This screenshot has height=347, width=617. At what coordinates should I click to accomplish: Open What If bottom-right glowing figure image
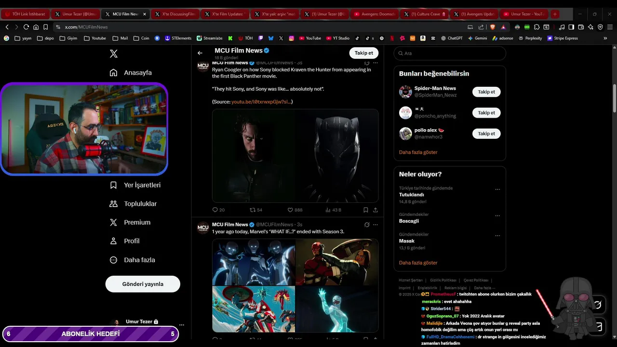[x=337, y=309]
